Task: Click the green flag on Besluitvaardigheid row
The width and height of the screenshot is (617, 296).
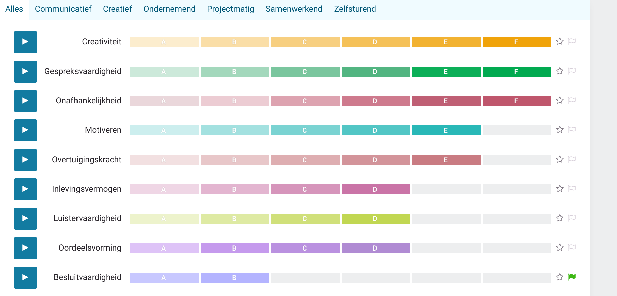Action: [x=572, y=277]
